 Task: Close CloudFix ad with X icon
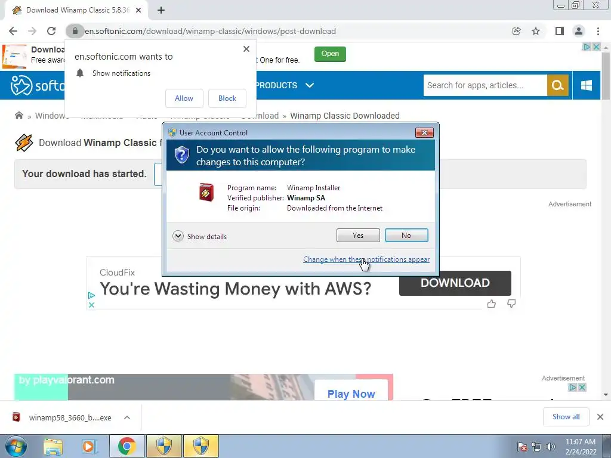[x=91, y=305]
